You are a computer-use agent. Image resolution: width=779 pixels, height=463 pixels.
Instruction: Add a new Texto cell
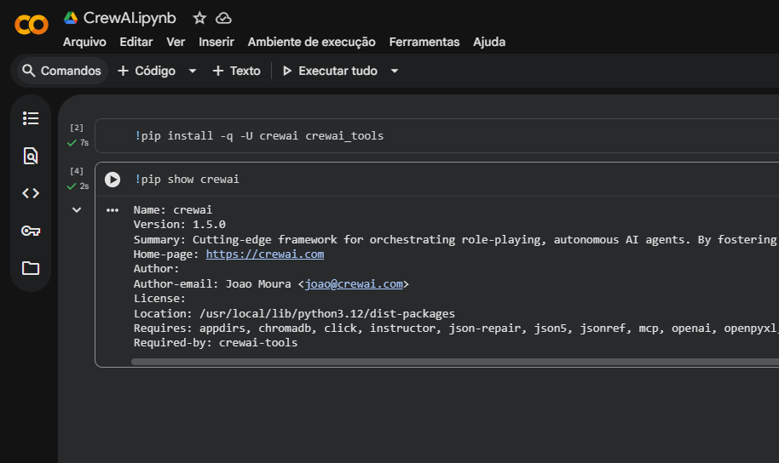tap(236, 71)
